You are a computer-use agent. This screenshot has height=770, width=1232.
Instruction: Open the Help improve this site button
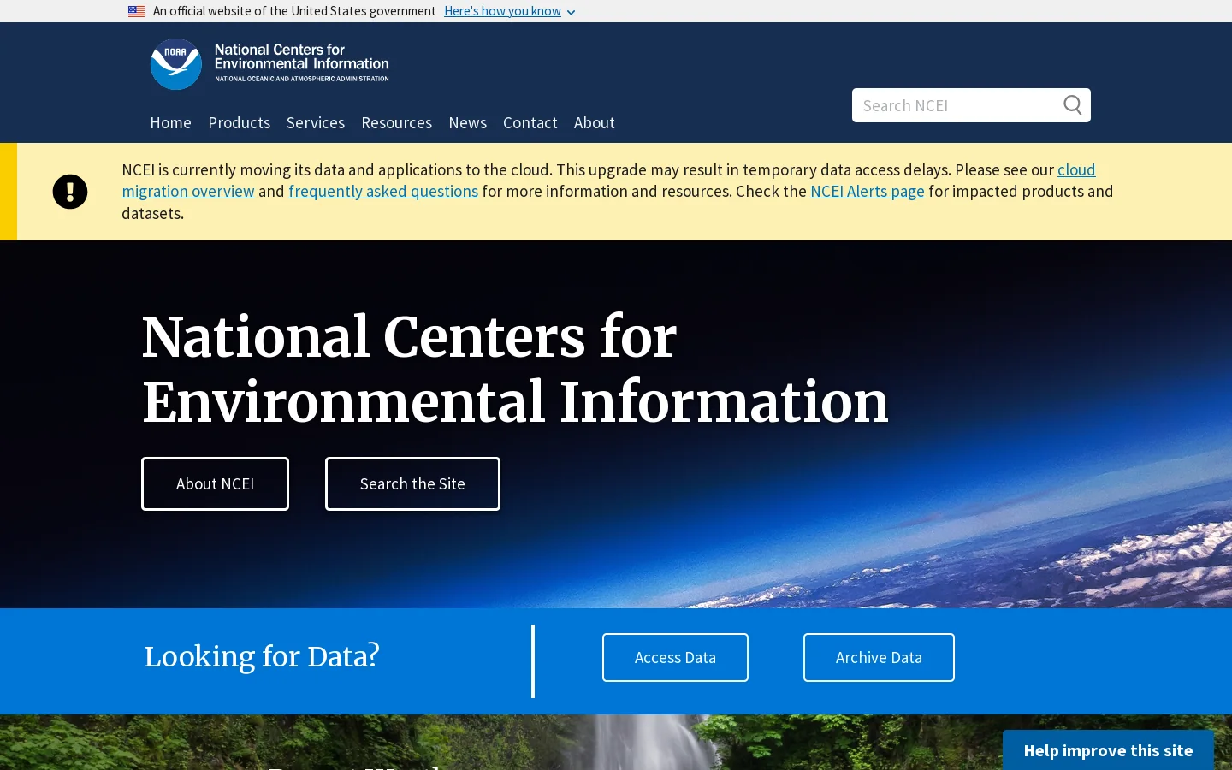[1108, 750]
